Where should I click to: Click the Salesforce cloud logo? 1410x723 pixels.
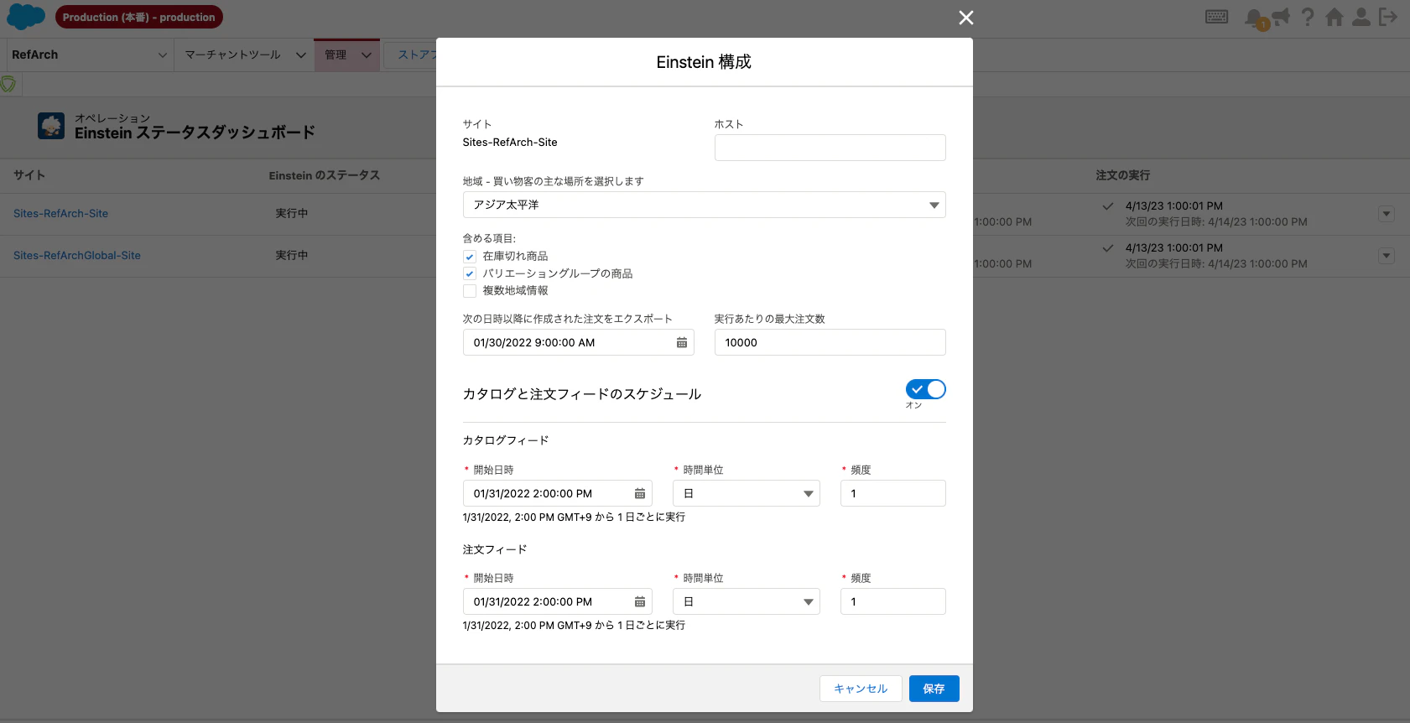(26, 17)
